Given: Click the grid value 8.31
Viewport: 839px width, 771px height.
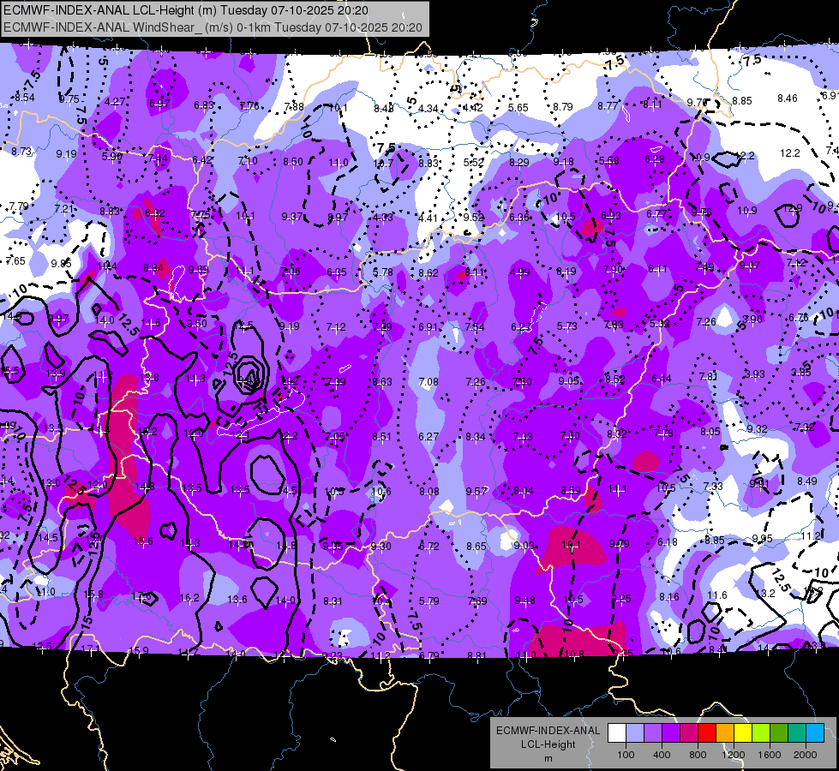Looking at the screenshot, I should (x=333, y=601).
